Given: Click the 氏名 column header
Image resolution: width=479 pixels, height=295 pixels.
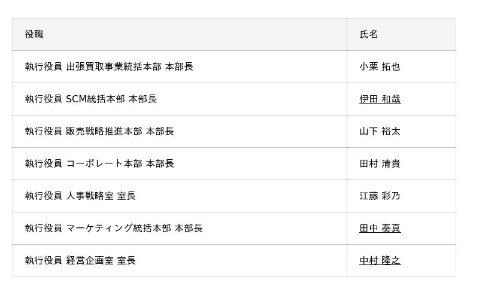Looking at the screenshot, I should [369, 35].
